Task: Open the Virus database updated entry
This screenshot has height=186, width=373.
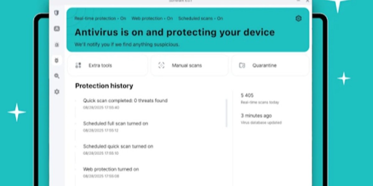Action: pyautogui.click(x=261, y=119)
